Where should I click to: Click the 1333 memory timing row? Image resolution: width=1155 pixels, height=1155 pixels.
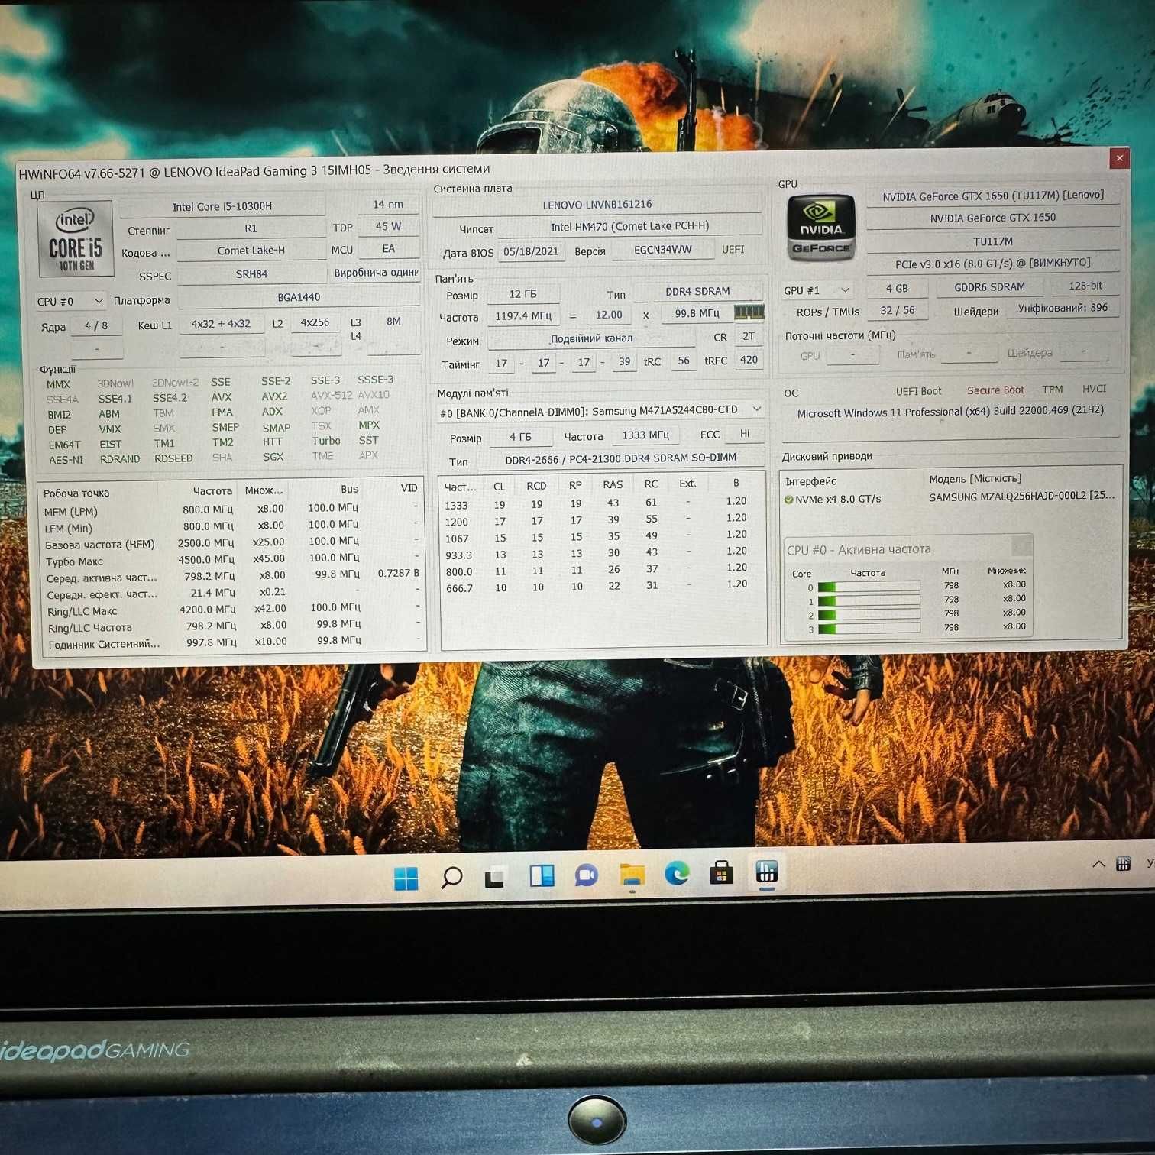[603, 503]
